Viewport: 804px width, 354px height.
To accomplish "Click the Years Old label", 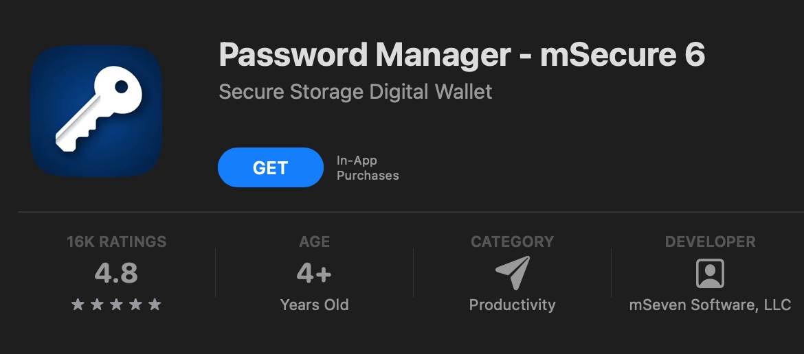I will coord(314,305).
